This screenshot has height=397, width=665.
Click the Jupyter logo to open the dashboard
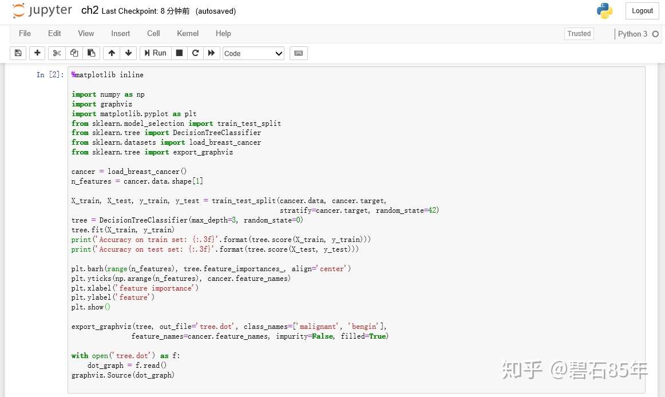[42, 10]
